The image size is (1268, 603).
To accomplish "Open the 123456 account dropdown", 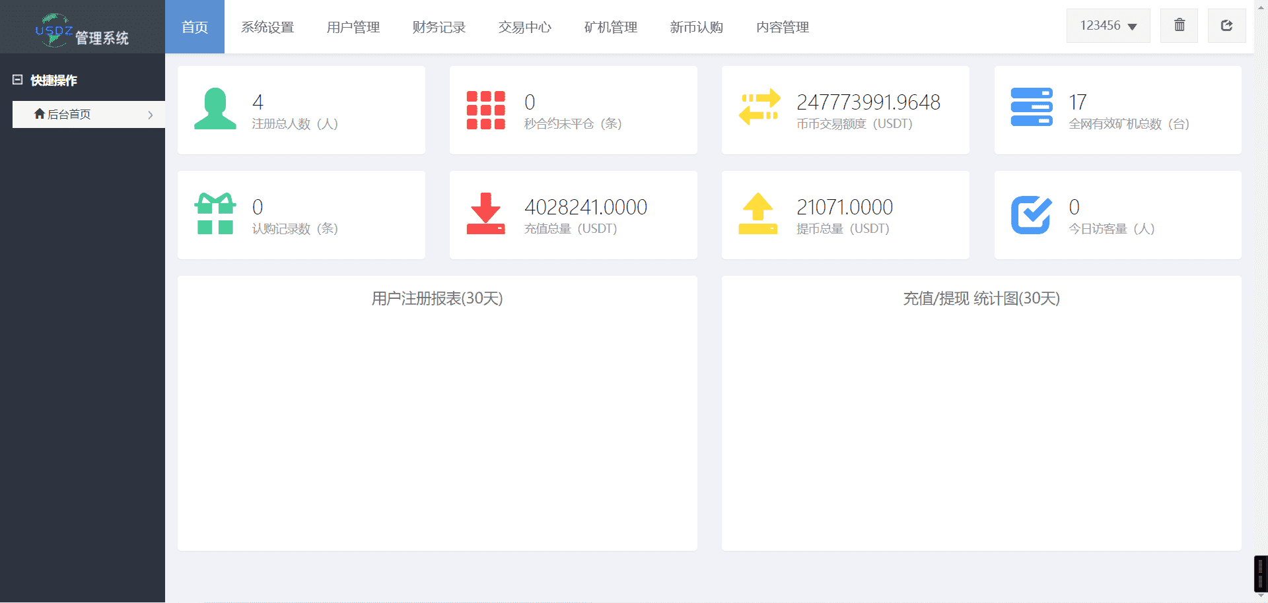I will click(1108, 26).
